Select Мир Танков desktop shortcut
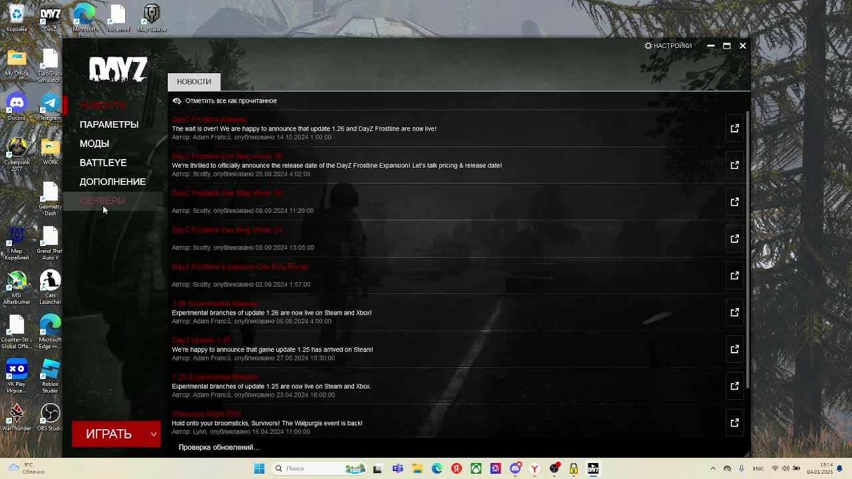852x479 pixels. click(152, 19)
